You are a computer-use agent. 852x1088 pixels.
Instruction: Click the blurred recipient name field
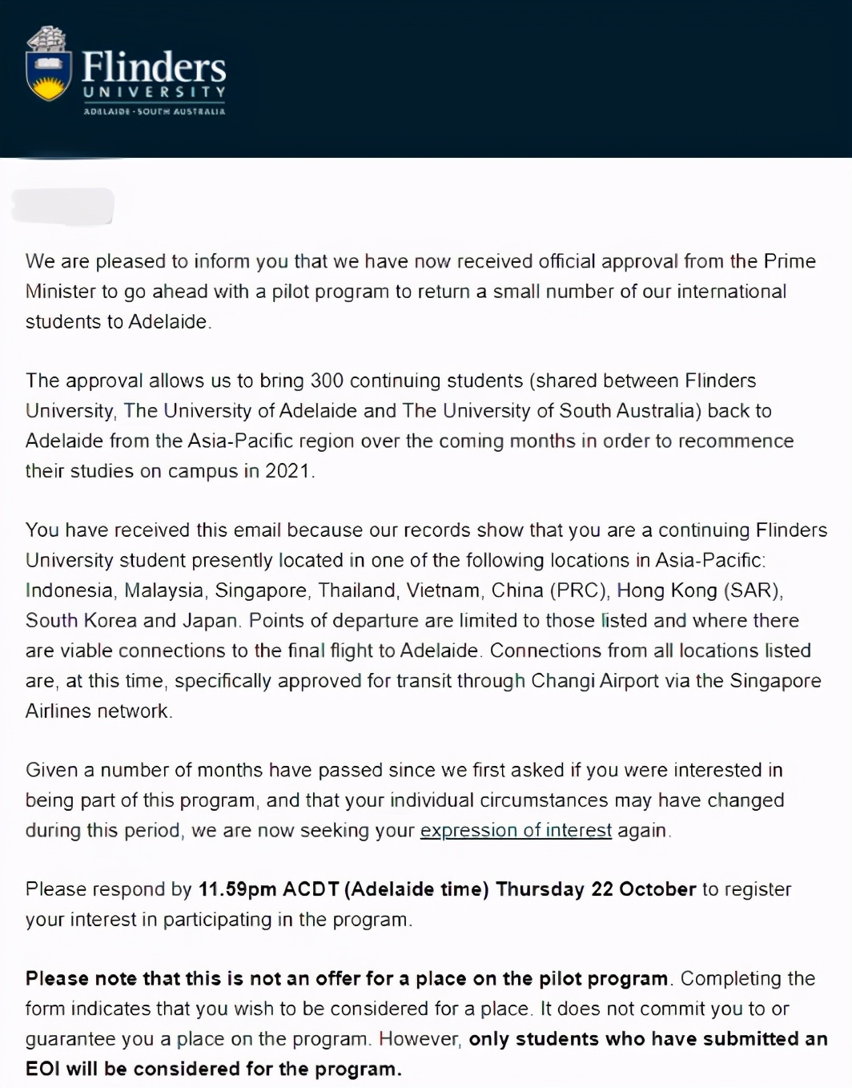62,206
